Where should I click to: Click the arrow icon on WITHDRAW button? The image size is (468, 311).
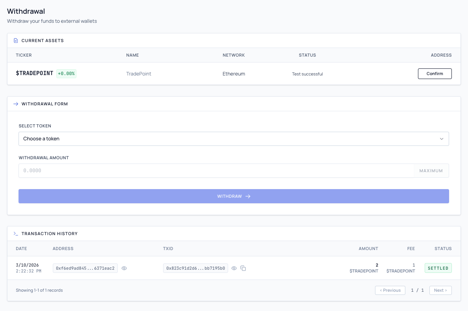[x=248, y=196]
